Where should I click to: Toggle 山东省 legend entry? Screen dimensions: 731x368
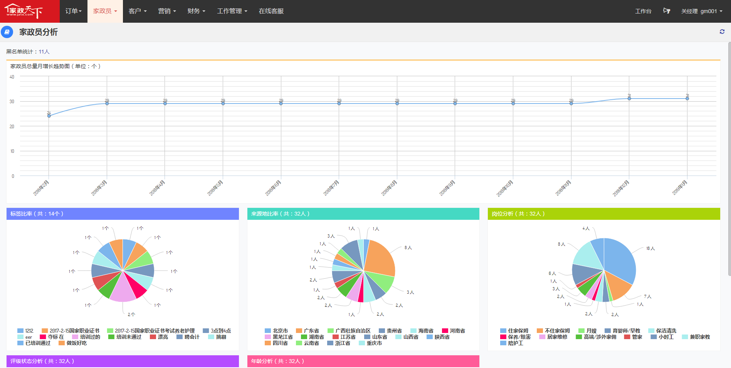376,337
